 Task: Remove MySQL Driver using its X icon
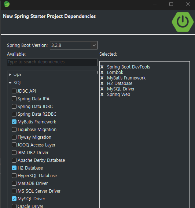click(102, 89)
